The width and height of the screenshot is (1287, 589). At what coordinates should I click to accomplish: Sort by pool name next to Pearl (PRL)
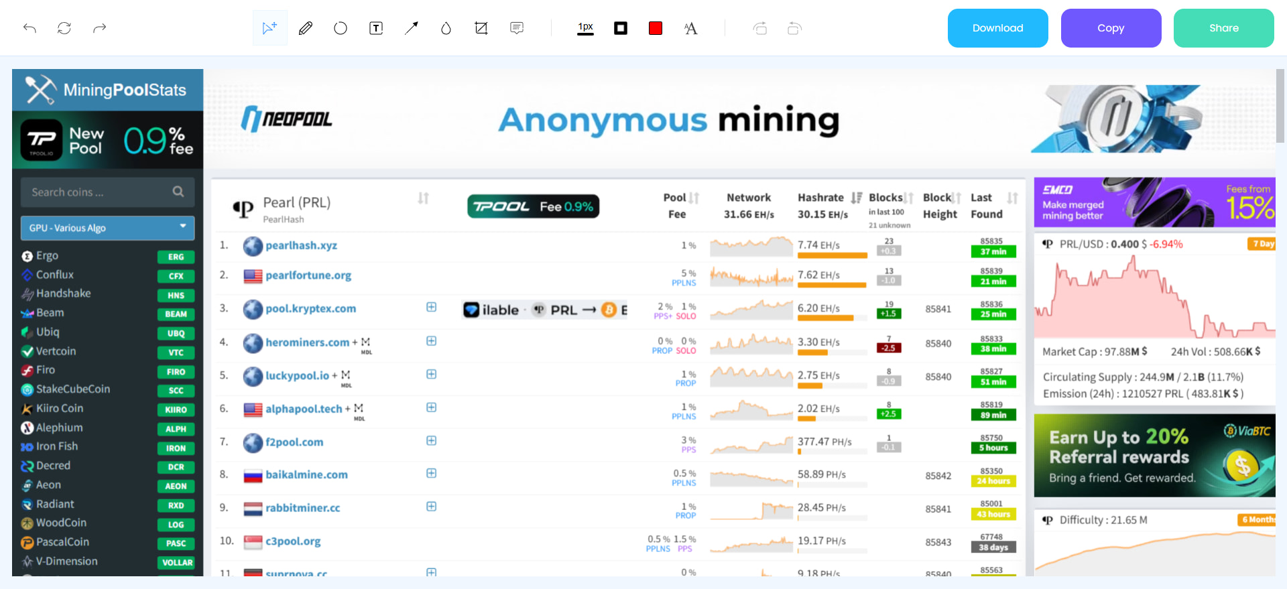(423, 198)
